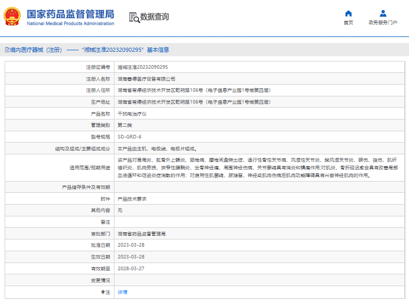Click the 境内医疗器械（注册）breadcrumb text
Image resolution: width=409 pixels, height=301 pixels.
[x=36, y=50]
